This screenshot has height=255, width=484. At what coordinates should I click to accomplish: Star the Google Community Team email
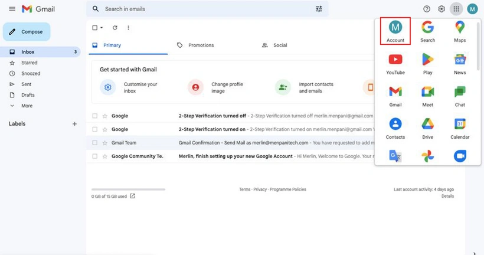coord(105,156)
